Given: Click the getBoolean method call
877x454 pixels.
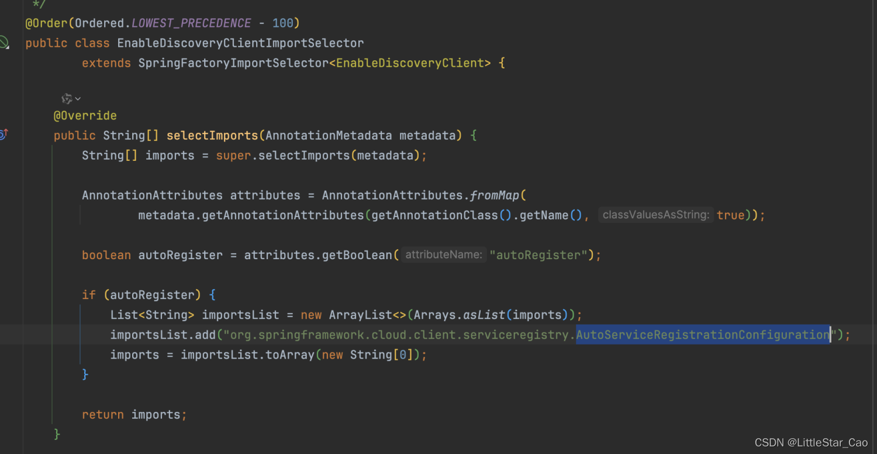Looking at the screenshot, I should click(357, 255).
